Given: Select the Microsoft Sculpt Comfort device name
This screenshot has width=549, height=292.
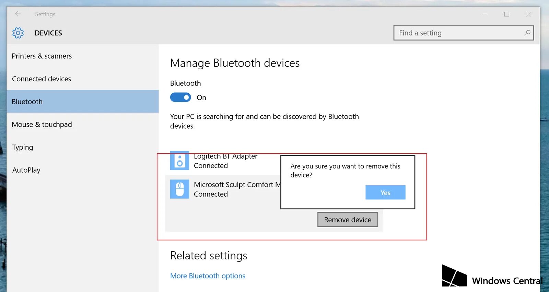Looking at the screenshot, I should [237, 185].
